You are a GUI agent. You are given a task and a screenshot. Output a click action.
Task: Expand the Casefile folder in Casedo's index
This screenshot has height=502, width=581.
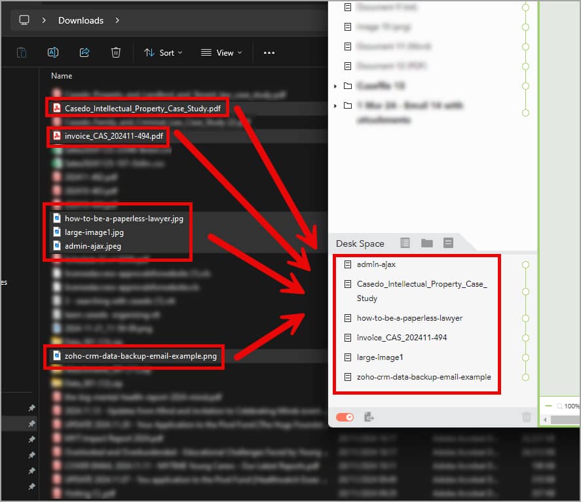(335, 86)
